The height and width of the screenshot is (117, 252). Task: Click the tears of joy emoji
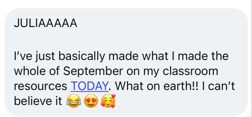73,101
